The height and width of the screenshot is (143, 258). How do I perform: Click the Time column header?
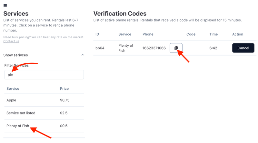[213, 34]
